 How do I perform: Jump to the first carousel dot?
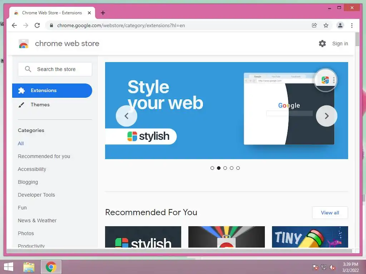[x=212, y=168]
